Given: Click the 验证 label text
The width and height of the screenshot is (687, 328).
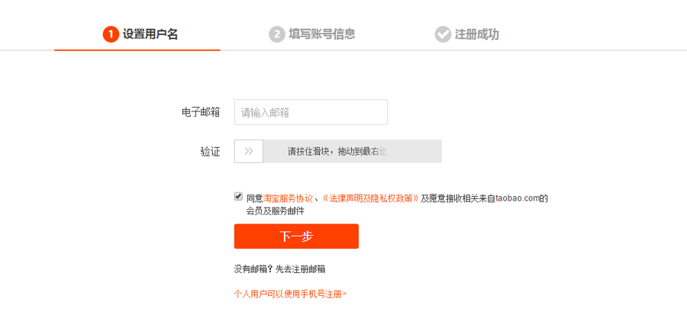Looking at the screenshot, I should (x=211, y=152).
